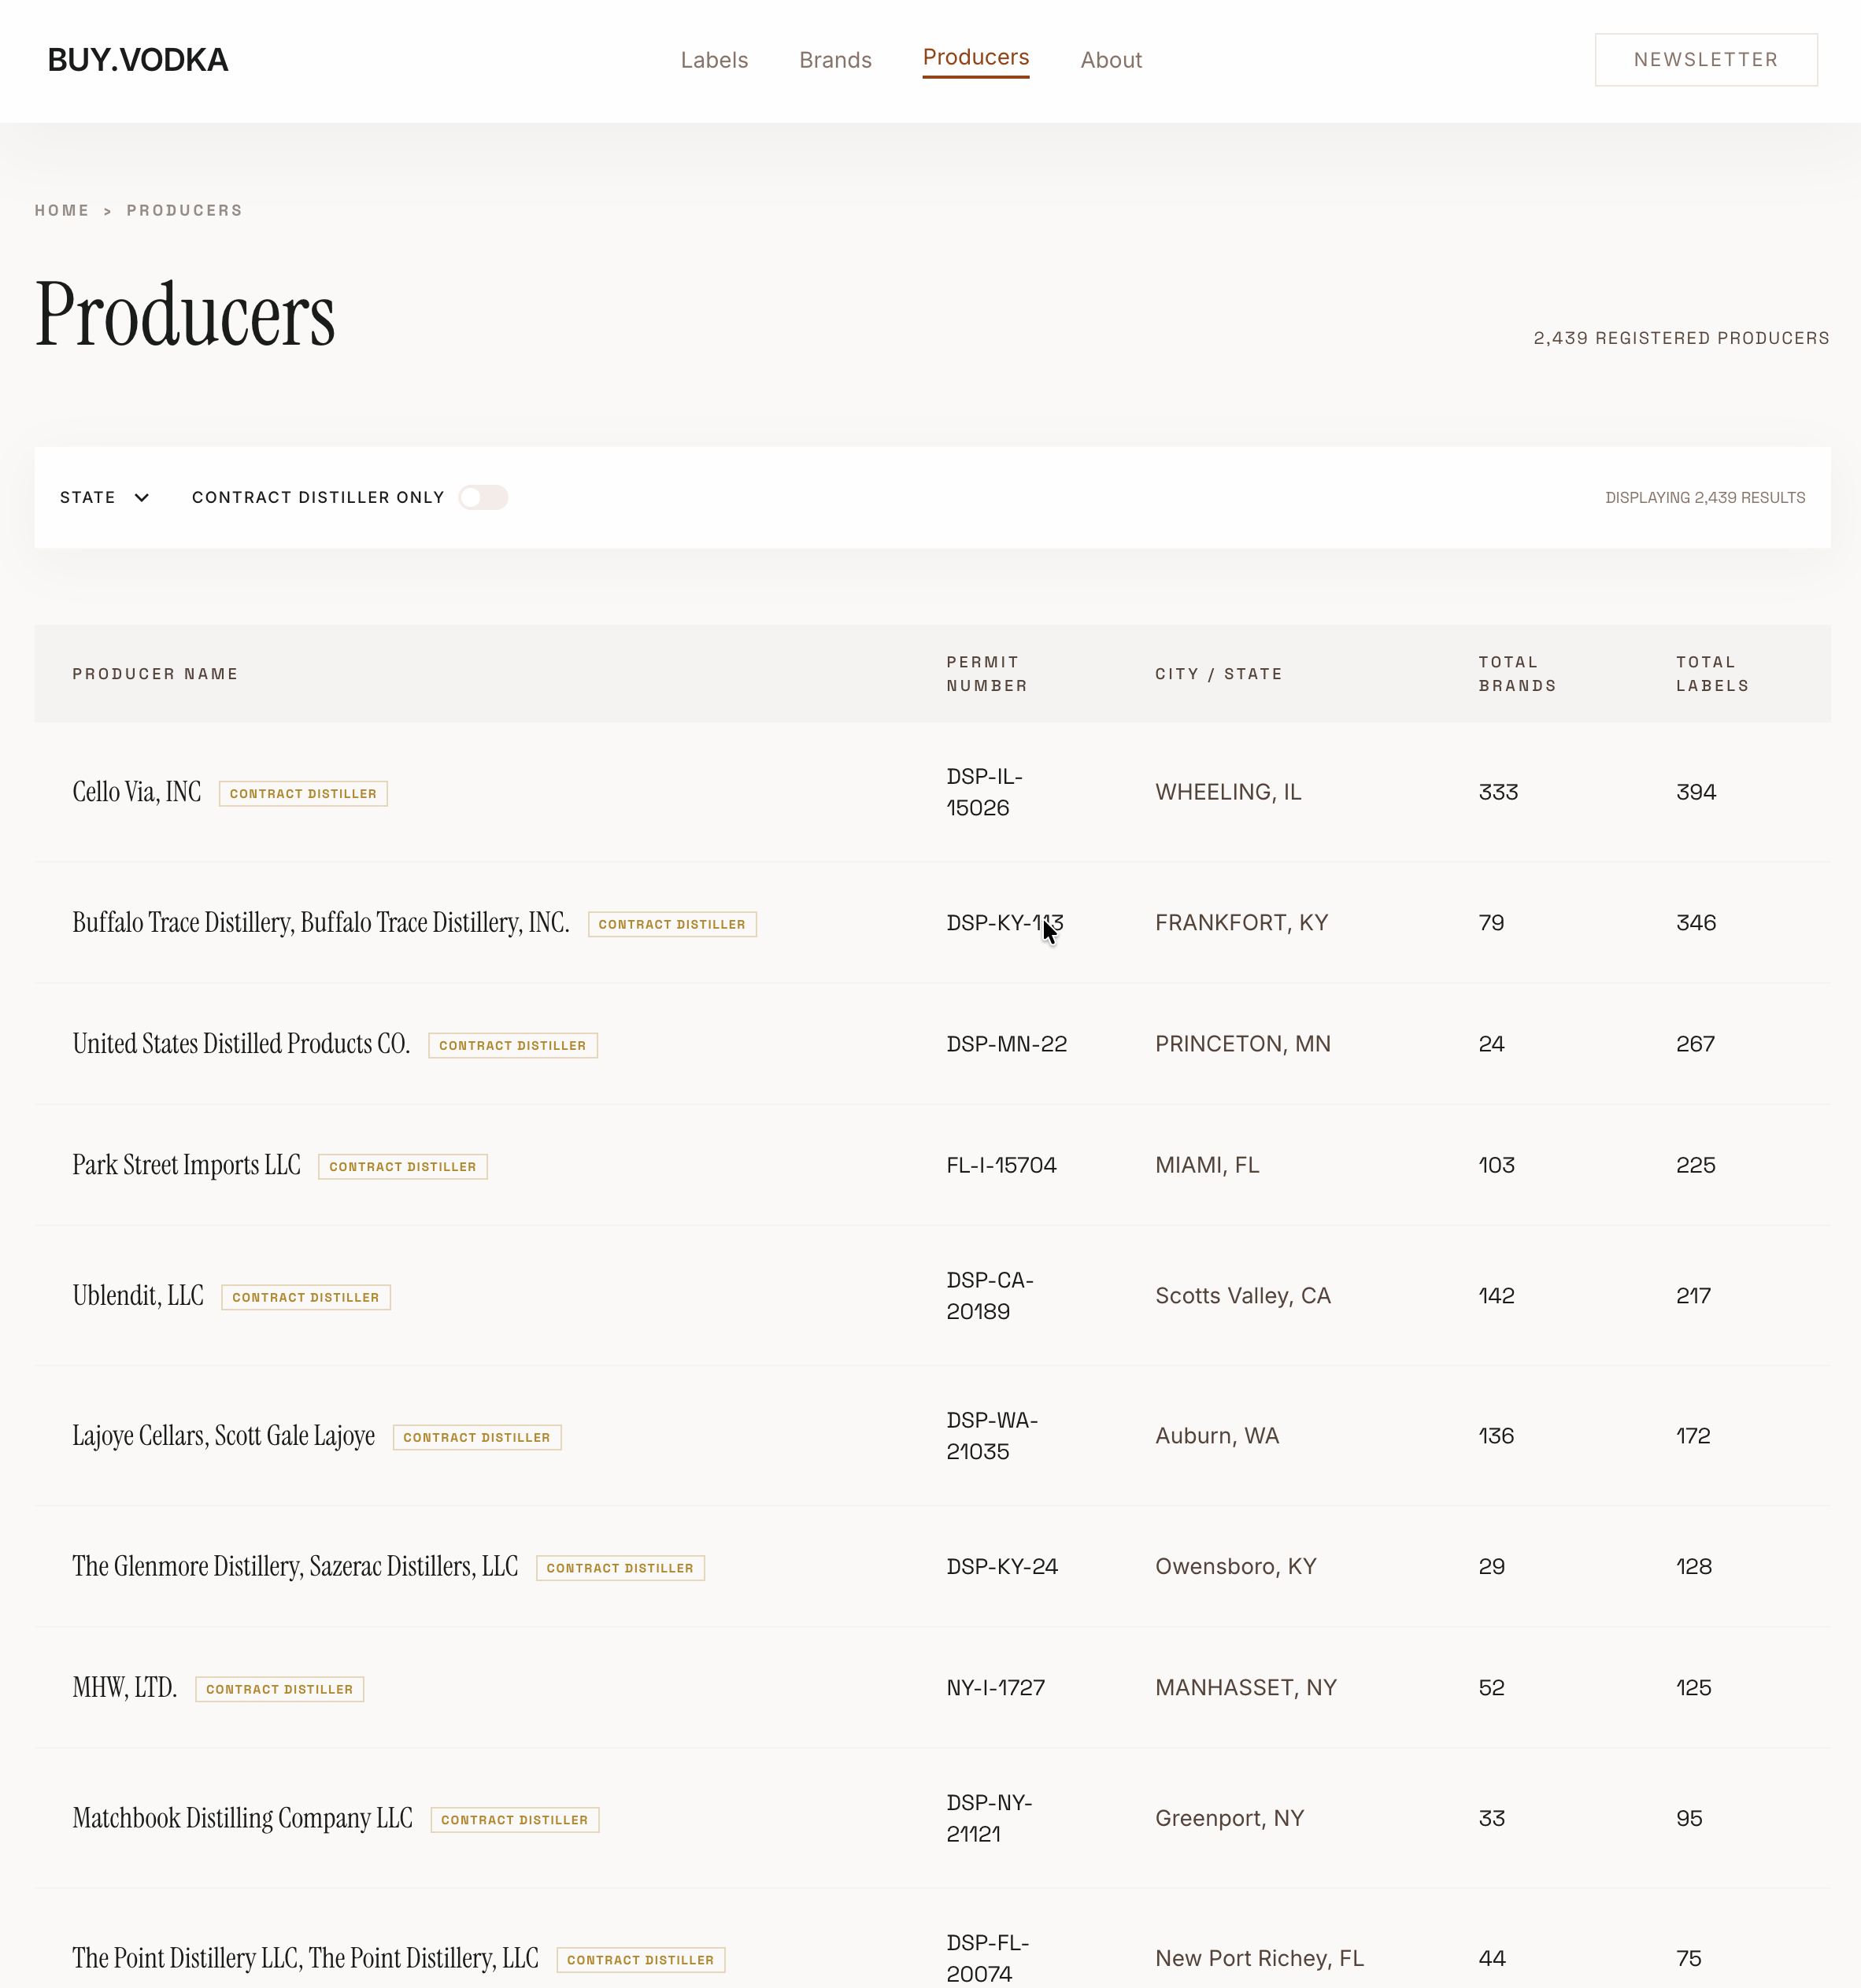Open the About page link

tap(1110, 60)
